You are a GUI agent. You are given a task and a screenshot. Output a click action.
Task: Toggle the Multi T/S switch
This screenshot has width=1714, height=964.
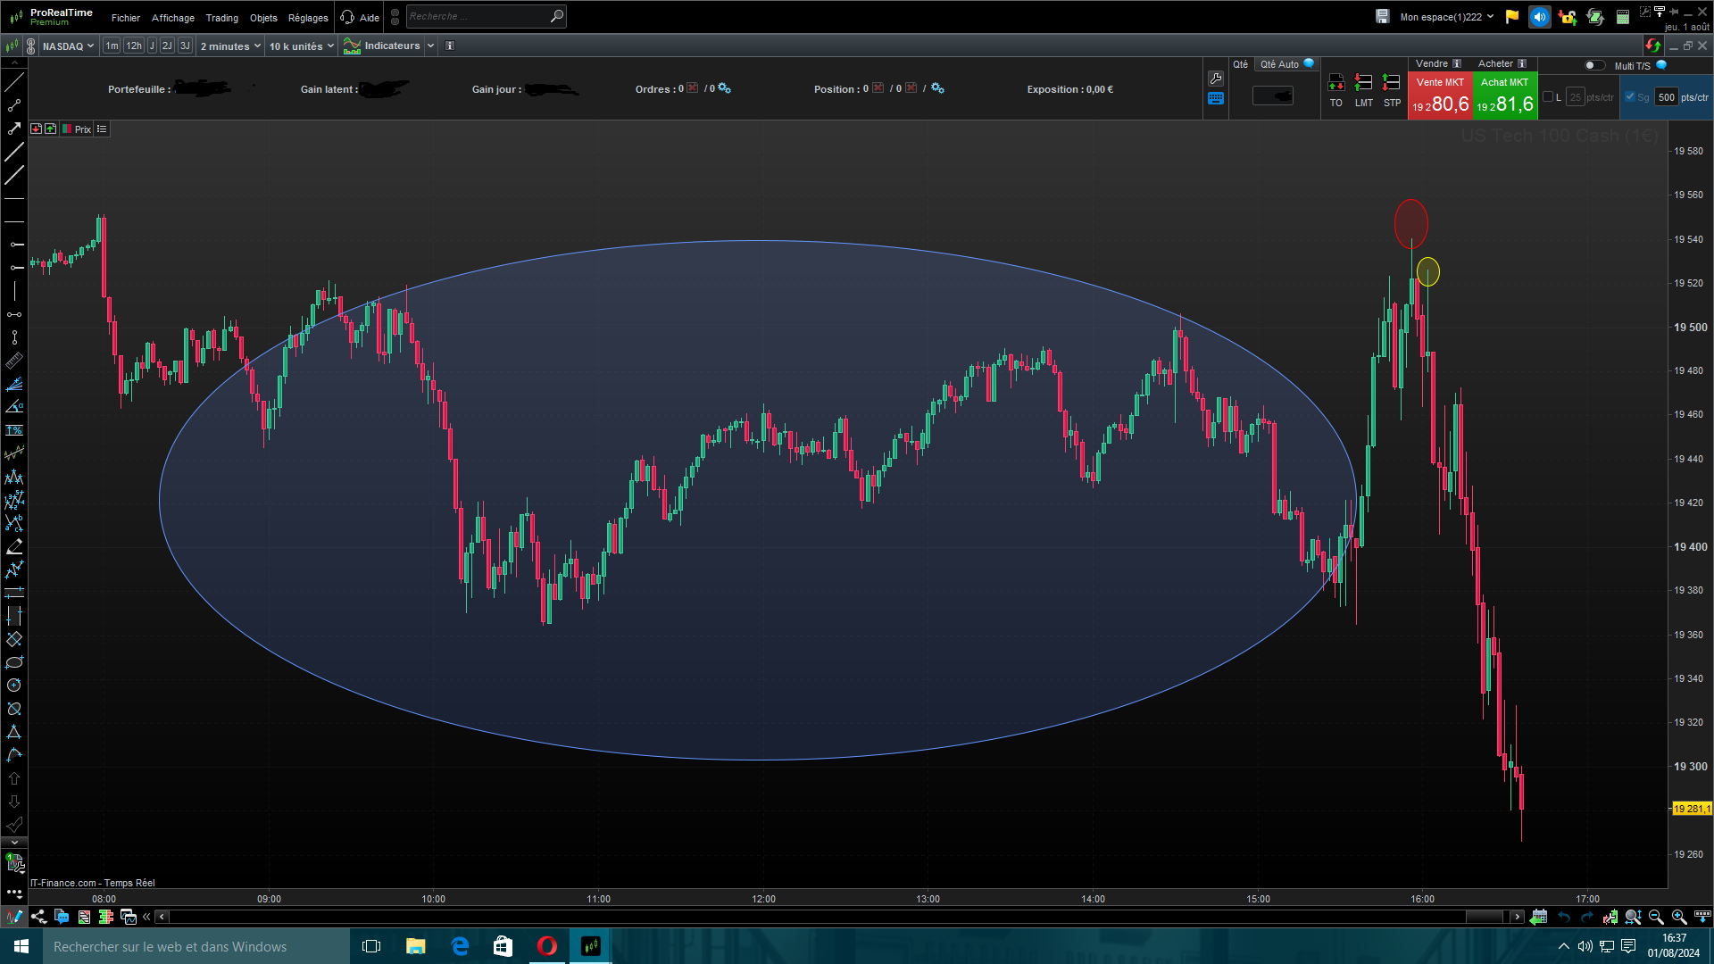click(x=1593, y=65)
